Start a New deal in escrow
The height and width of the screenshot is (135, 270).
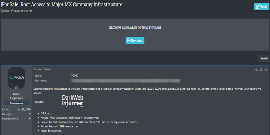tap(135, 40)
